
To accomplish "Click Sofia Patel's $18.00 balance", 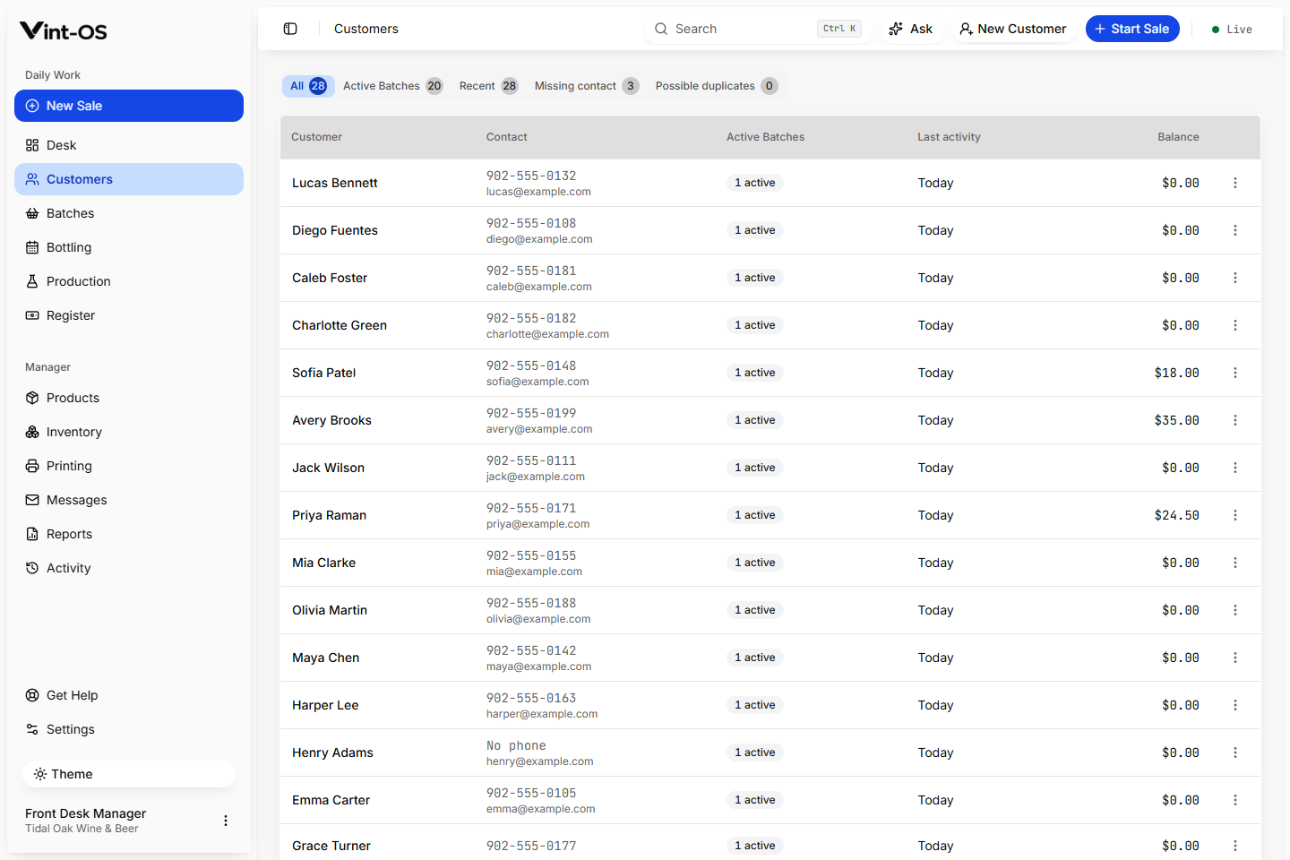I will pyautogui.click(x=1176, y=373).
